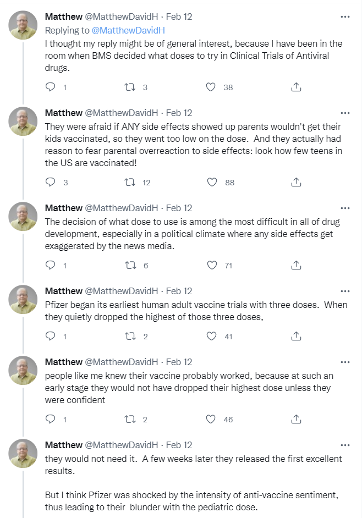Reply to the tweet about BMS clinical trials
The image size is (362, 518).
tap(51, 87)
